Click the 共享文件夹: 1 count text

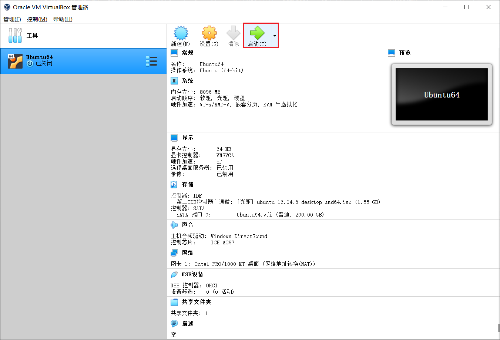coord(189,313)
